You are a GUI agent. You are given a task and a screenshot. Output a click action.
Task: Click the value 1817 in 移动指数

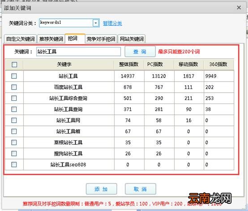pos(188,76)
